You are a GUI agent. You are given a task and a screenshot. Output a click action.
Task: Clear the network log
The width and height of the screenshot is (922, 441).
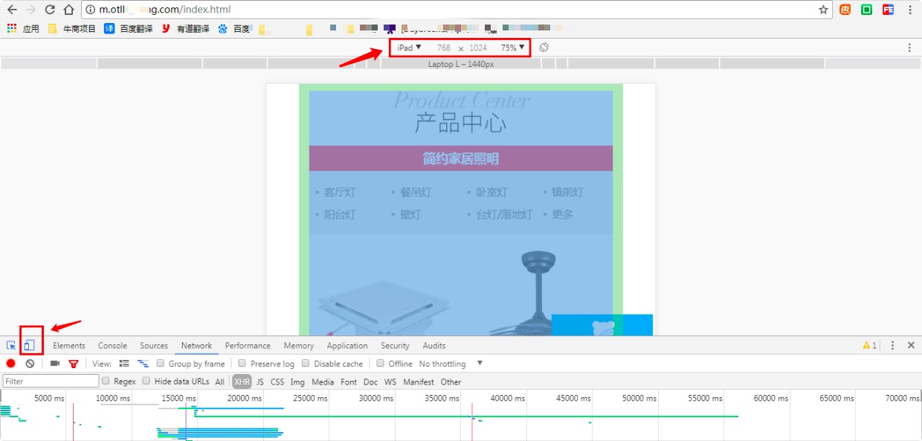click(x=30, y=364)
